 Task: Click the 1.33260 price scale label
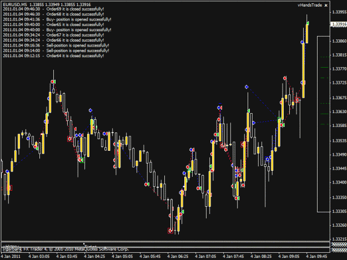[339, 225]
